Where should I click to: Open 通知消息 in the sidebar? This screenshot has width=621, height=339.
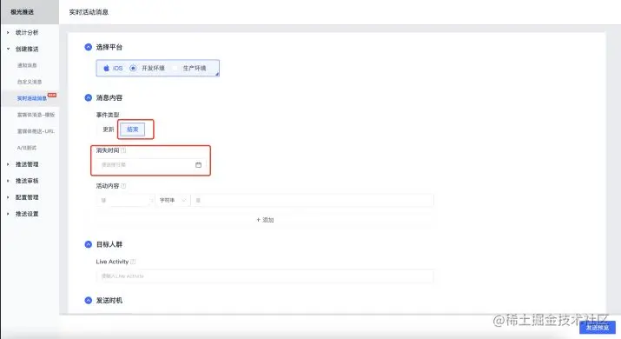27,65
